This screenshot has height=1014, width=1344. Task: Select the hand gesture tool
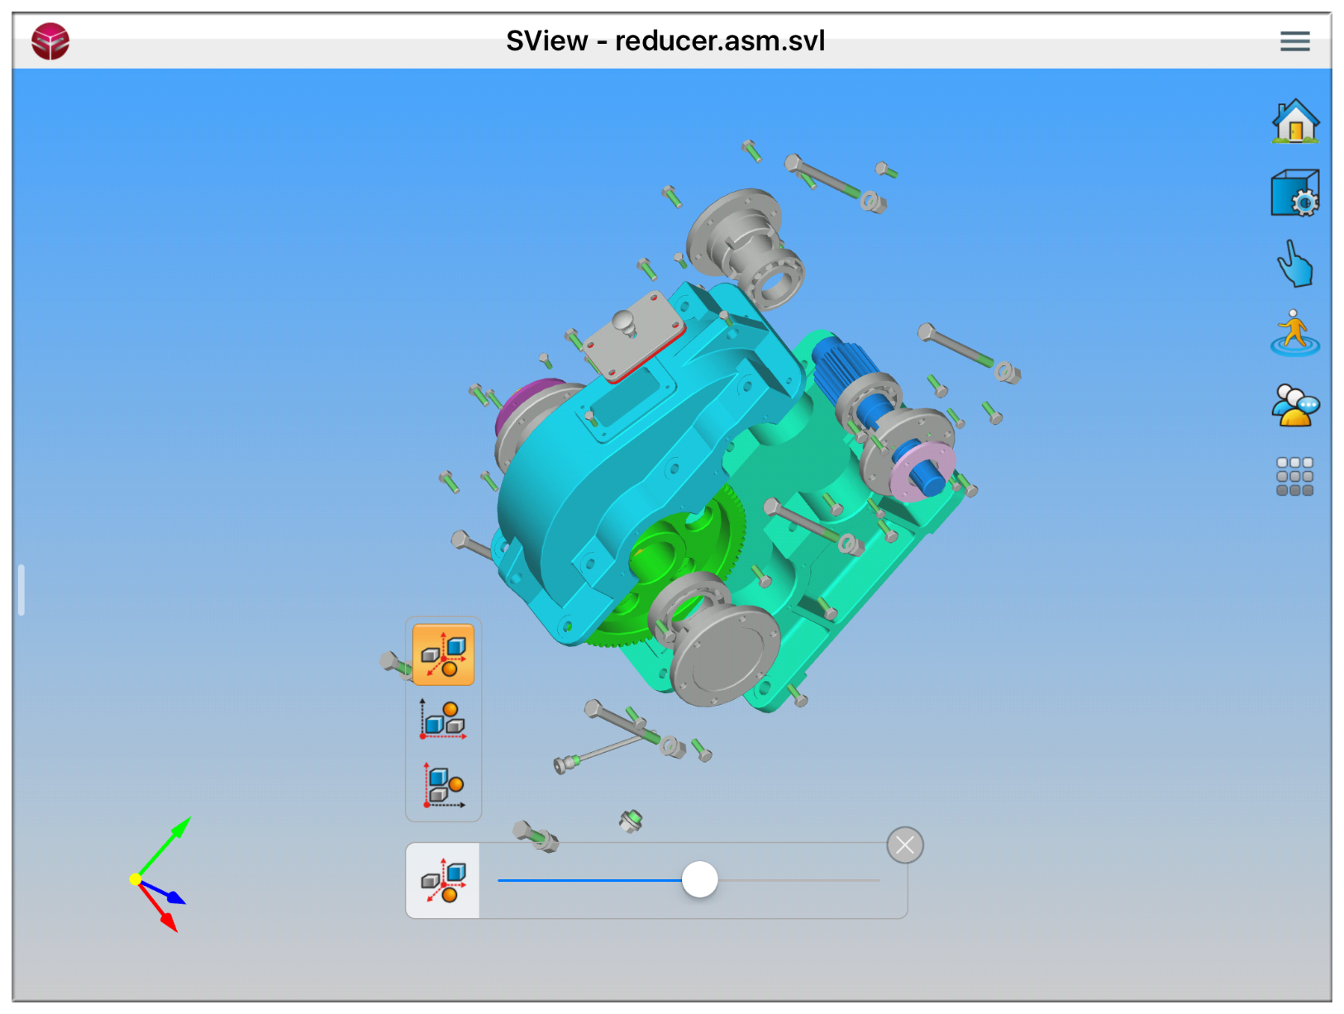1294,264
